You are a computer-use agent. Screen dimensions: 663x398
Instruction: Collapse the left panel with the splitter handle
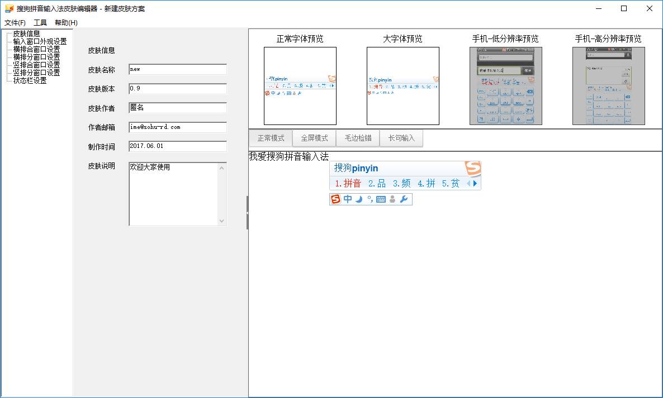(x=247, y=213)
